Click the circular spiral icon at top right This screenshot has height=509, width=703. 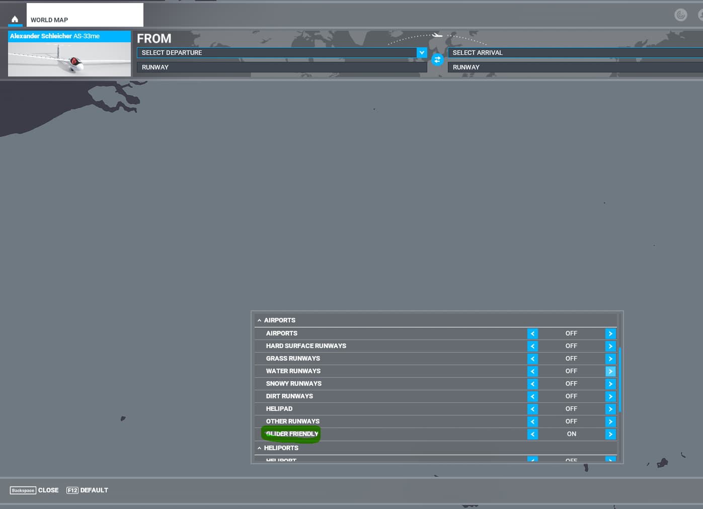click(x=680, y=15)
